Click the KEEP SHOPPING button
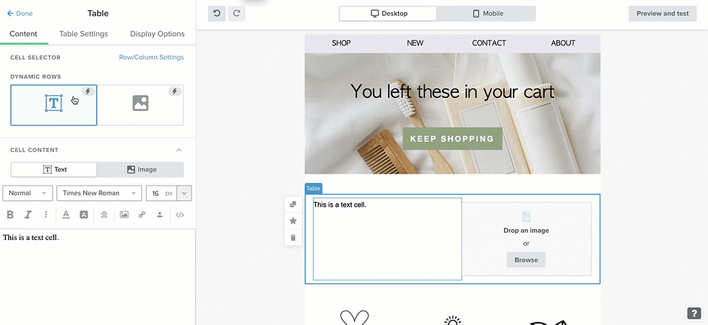The image size is (708, 325). click(452, 138)
